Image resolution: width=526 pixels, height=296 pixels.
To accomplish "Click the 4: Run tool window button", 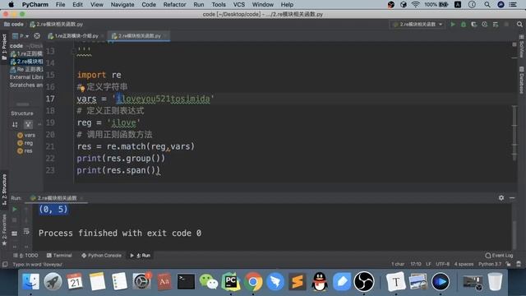I will [141, 256].
